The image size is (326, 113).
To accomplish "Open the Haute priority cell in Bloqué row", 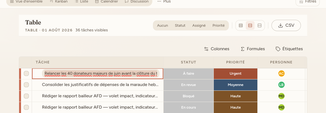I will point(235,96).
